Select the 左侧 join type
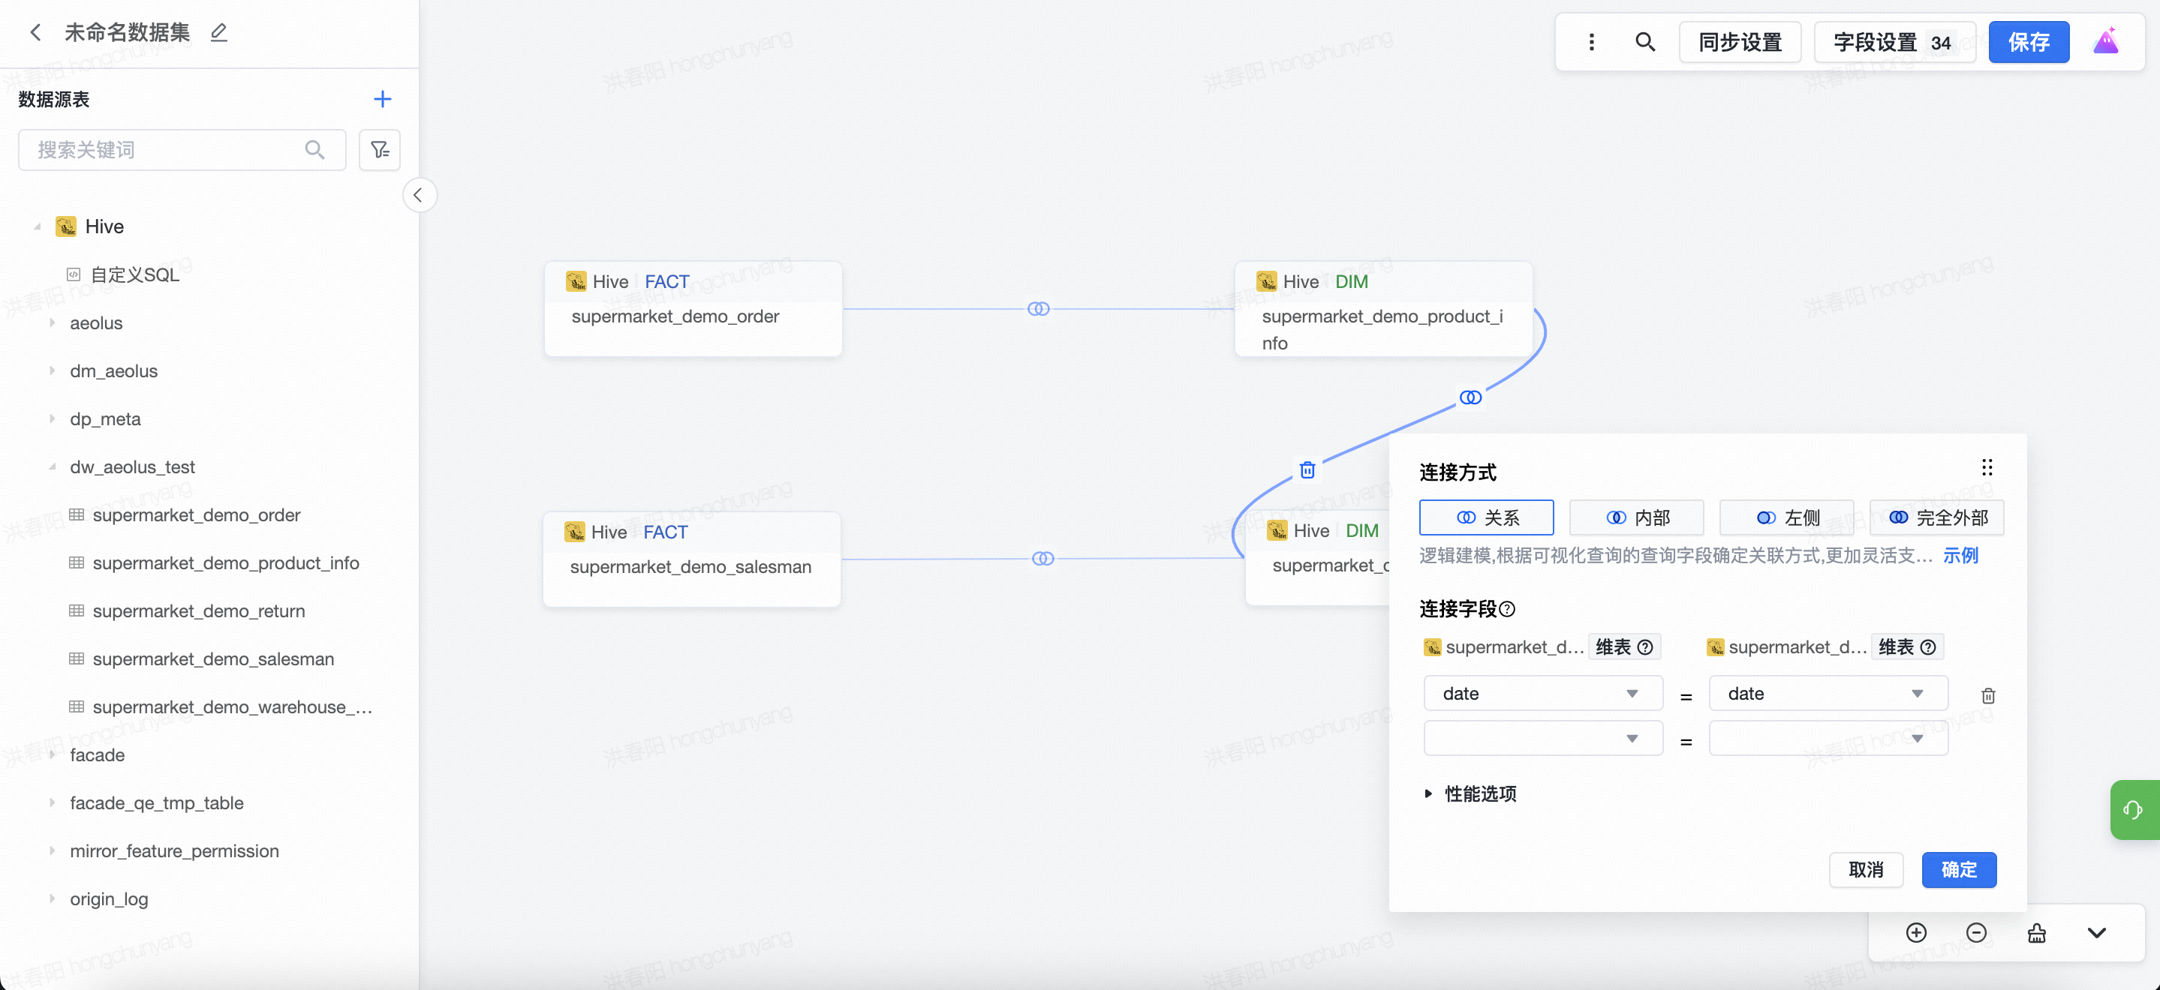The image size is (2160, 990). (x=1786, y=517)
